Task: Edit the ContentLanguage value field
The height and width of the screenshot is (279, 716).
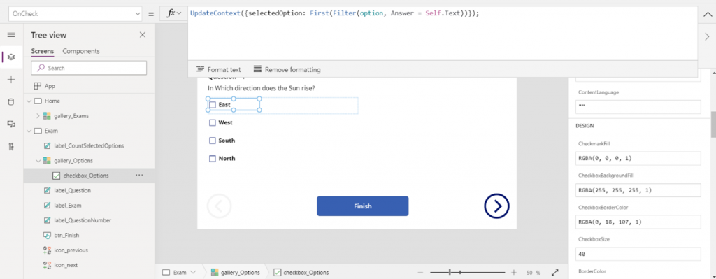Action: (x=638, y=107)
